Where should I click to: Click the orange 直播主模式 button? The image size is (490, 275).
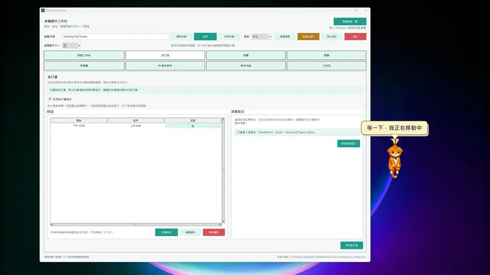(308, 36)
